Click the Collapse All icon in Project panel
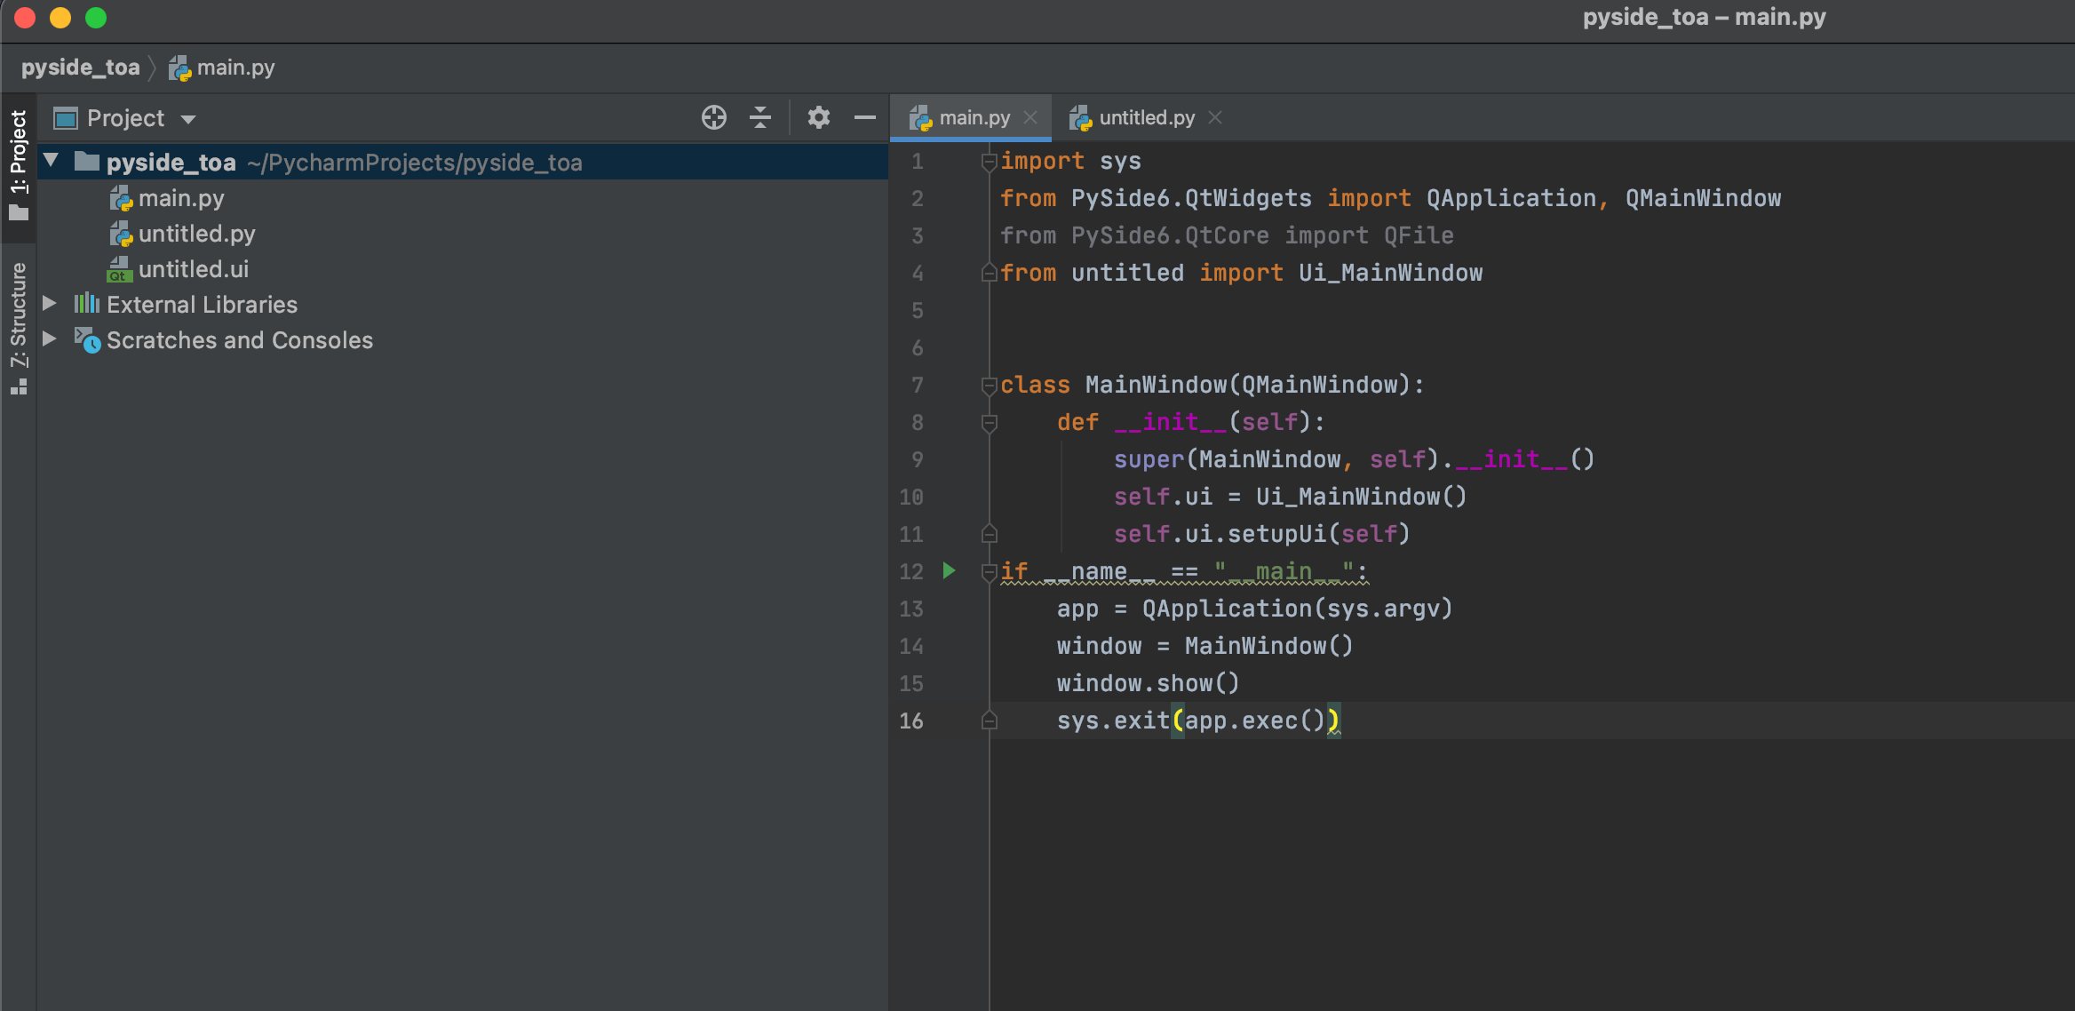Image resolution: width=2075 pixels, height=1011 pixels. point(760,117)
